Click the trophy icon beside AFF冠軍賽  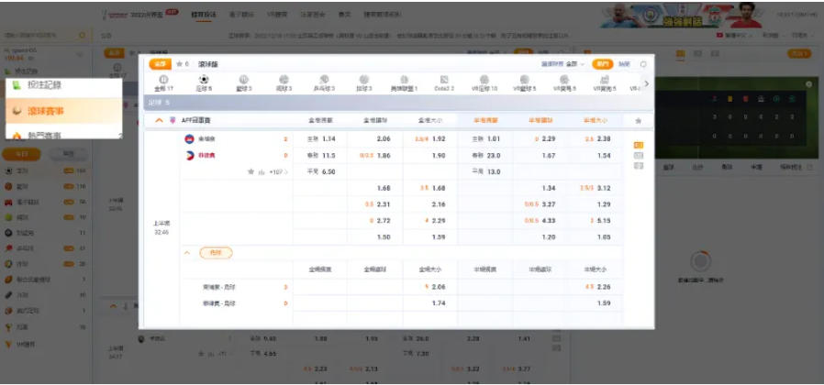click(173, 120)
